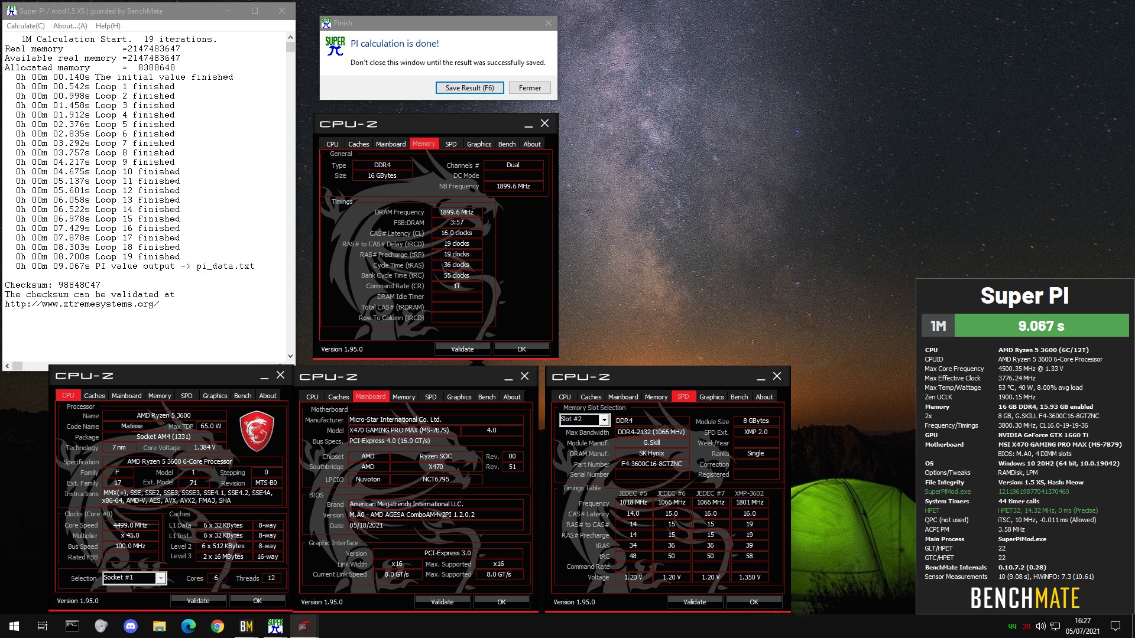Image resolution: width=1135 pixels, height=638 pixels.
Task: Select Memory tab in CPU-tab CPU-Z window
Action: click(160, 396)
